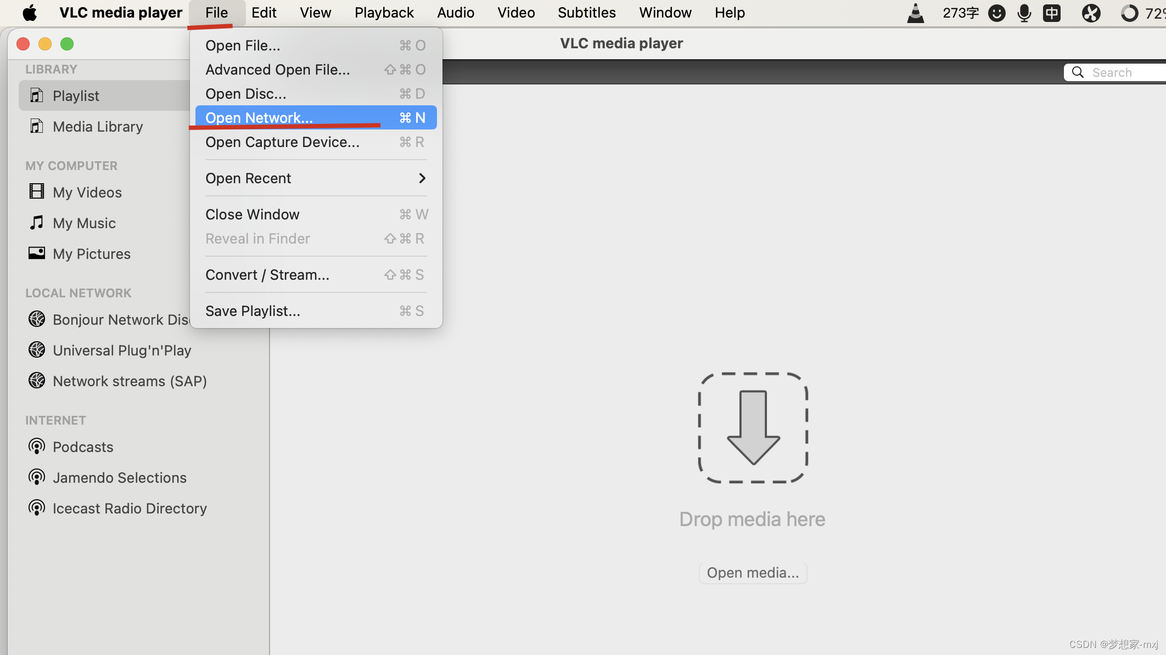Choose Close Window menu item
This screenshot has width=1166, height=655.
click(316, 214)
